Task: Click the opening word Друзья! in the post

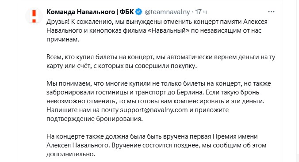Action: tap(58, 22)
